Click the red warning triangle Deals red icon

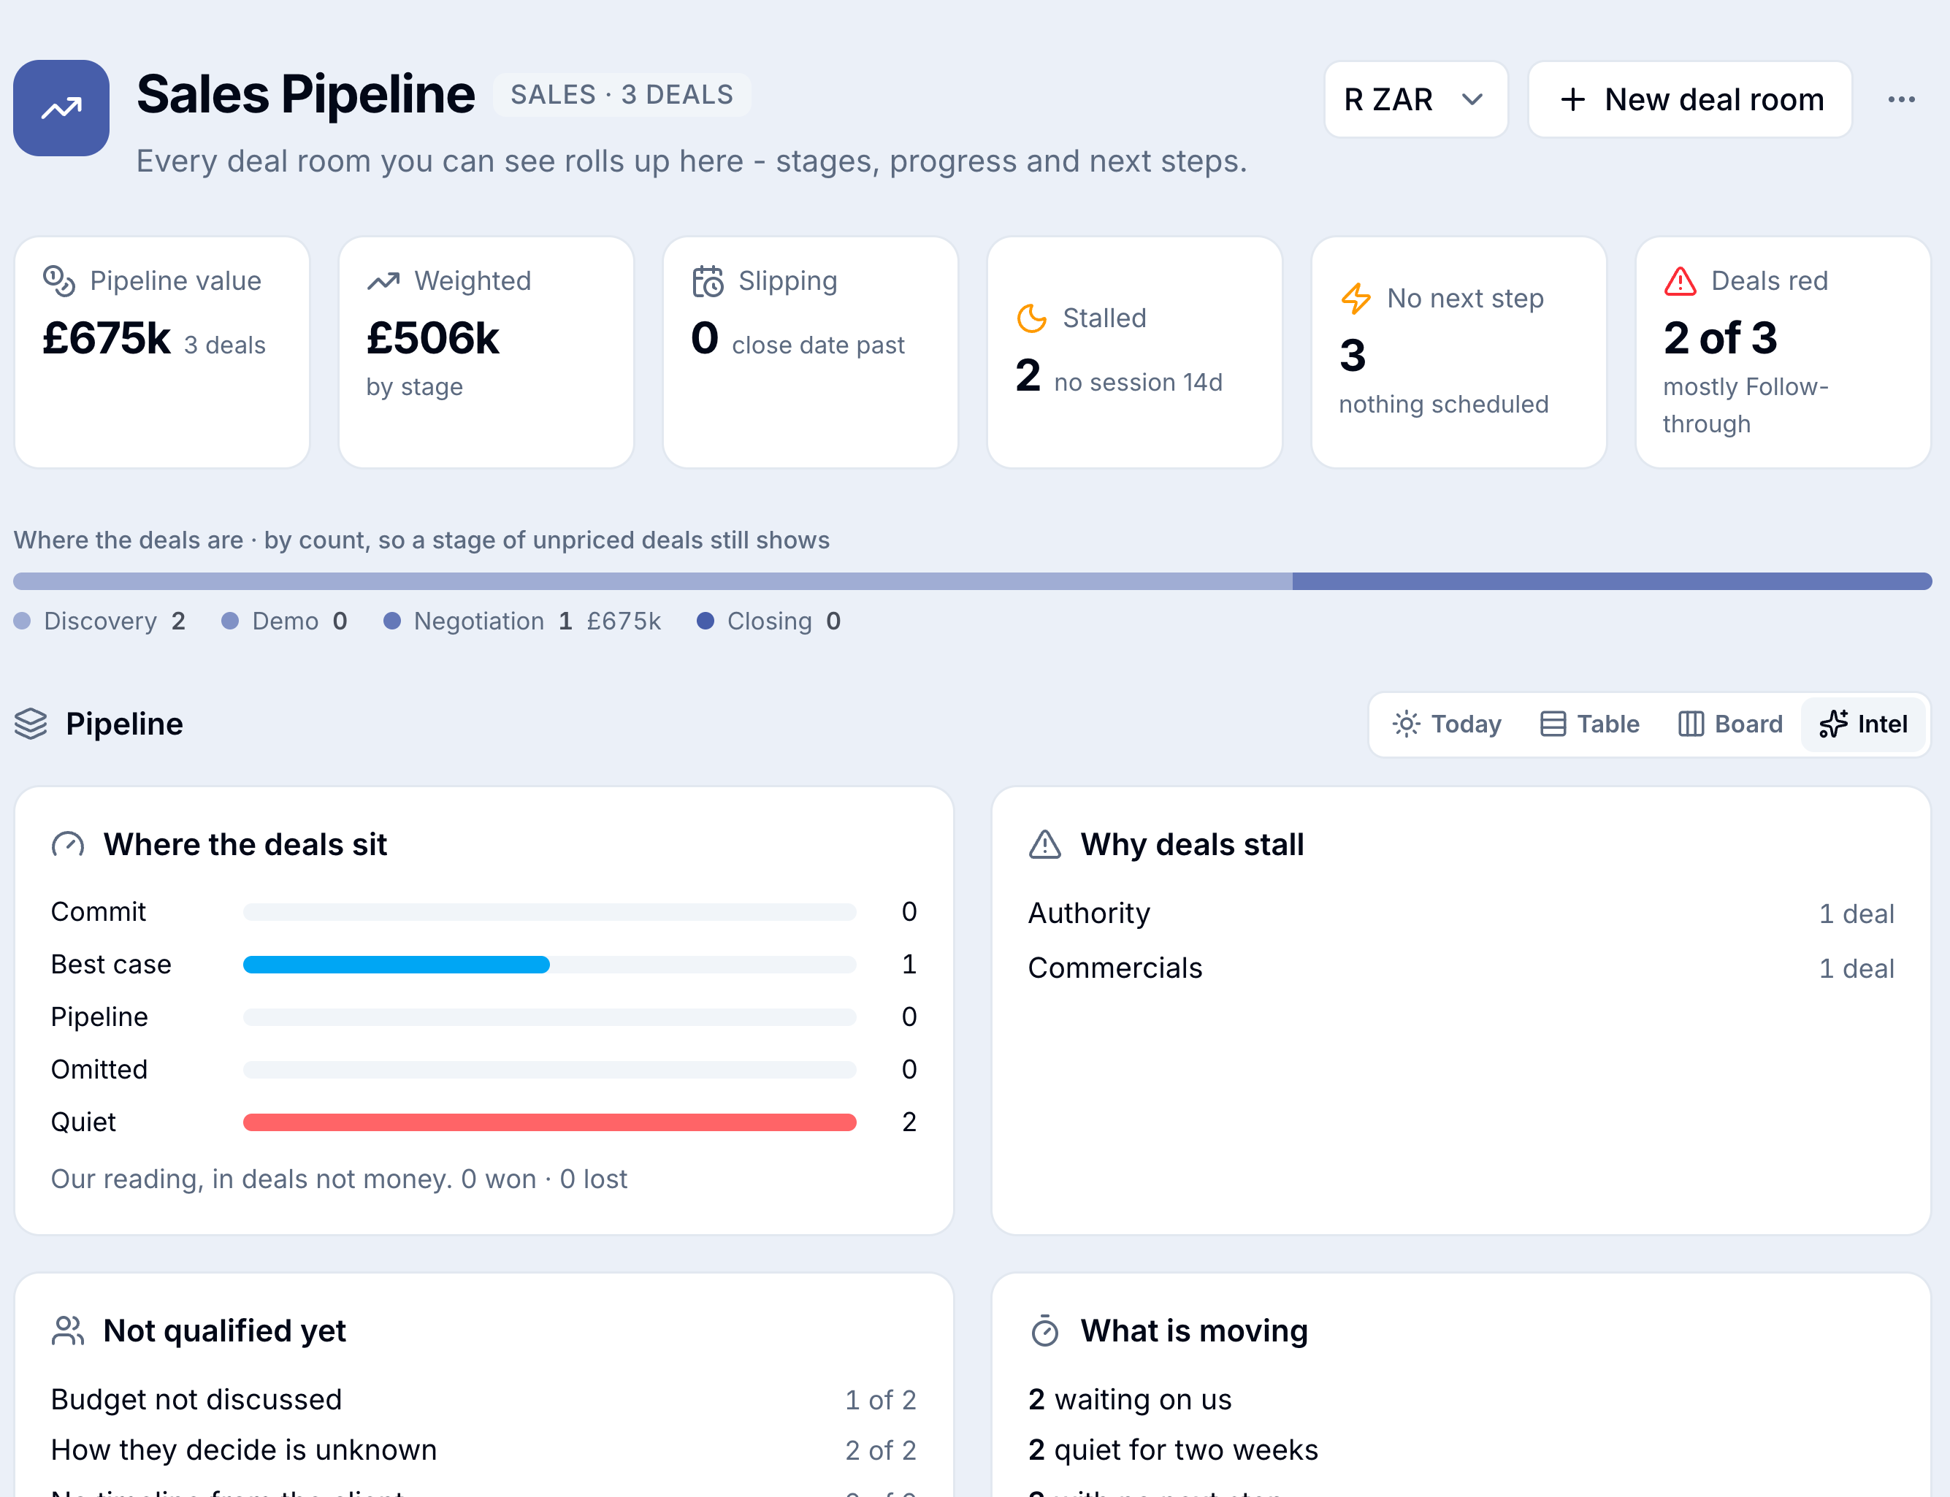[x=1681, y=280]
